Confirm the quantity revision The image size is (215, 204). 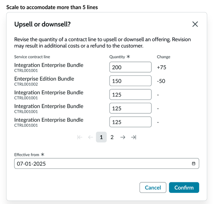(184, 187)
